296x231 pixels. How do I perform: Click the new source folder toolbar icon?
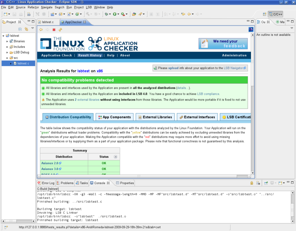click(x=61, y=14)
